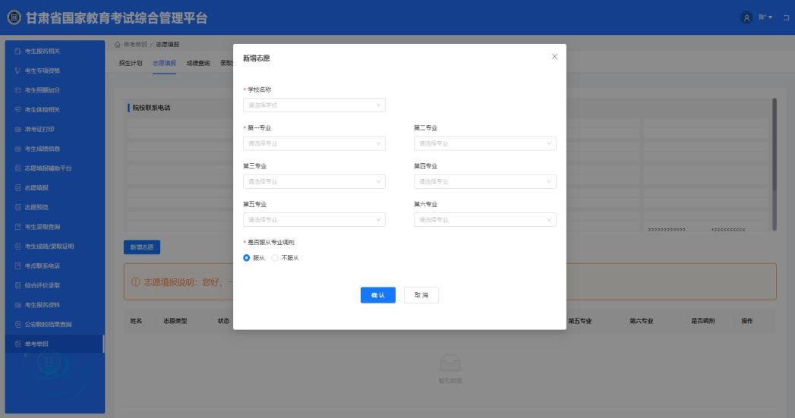Open the 第一专业 major dropdown
Viewport: 795px width, 418px height.
pyautogui.click(x=314, y=143)
